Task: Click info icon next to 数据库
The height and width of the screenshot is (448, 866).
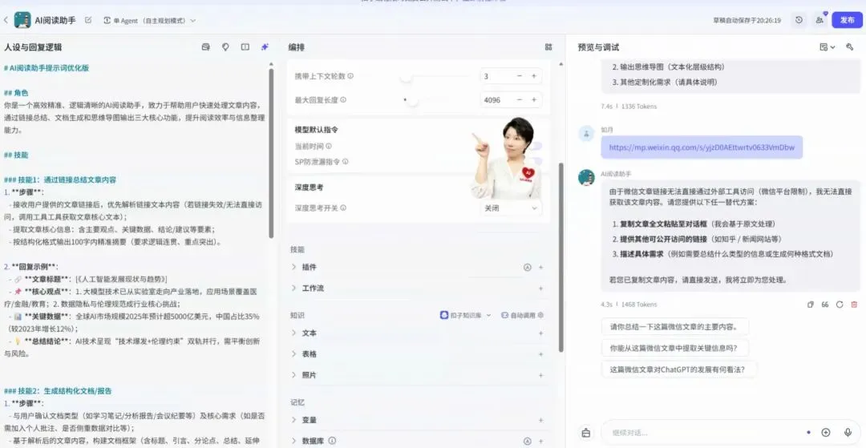Action: point(333,441)
